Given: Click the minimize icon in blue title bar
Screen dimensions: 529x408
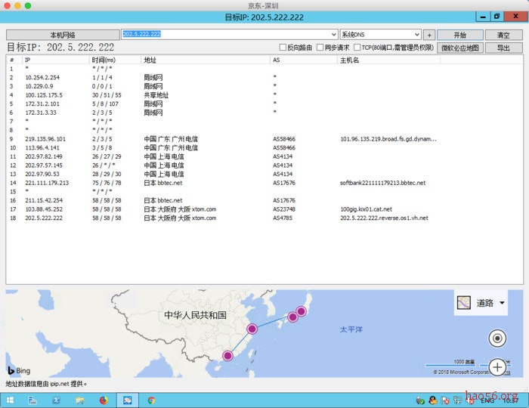Looking at the screenshot, I should 483,16.
